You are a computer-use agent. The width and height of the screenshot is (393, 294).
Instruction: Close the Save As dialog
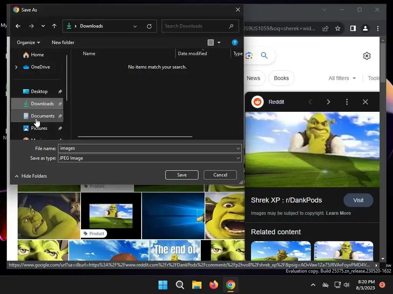(238, 10)
